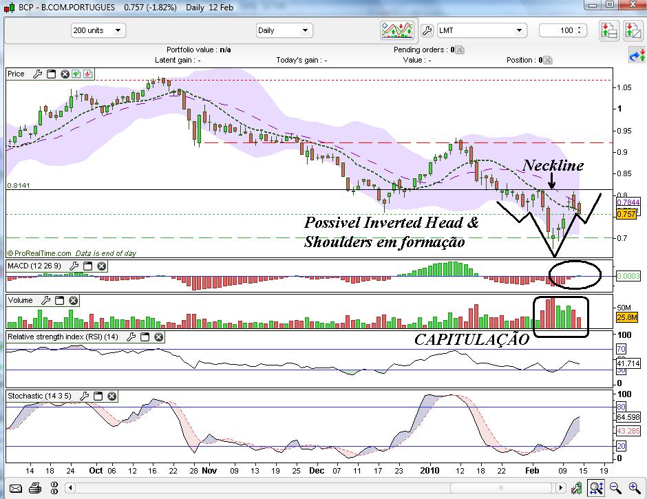This screenshot has height=499, width=647.
Task: Click the chain link icon at bottom
Action: pos(54,488)
